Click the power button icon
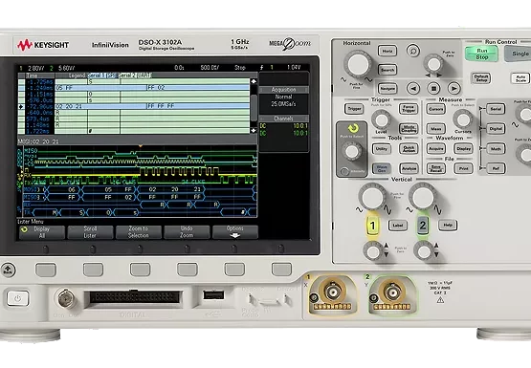Viewport: 531px width, 368px height. [x=17, y=298]
